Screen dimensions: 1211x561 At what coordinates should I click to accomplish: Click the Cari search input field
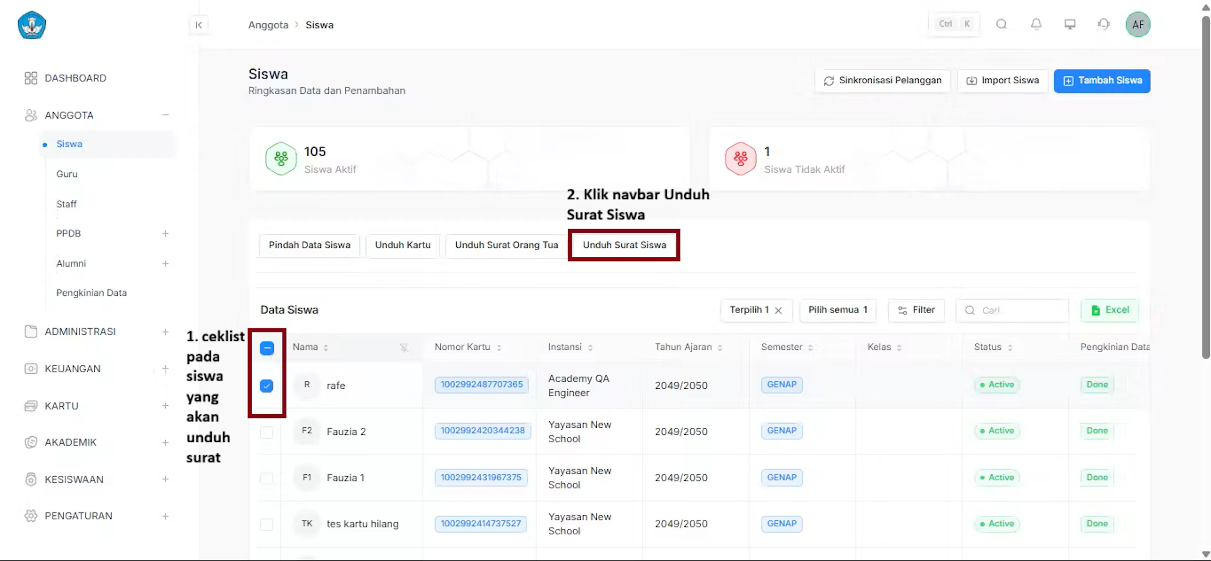[x=1012, y=310]
